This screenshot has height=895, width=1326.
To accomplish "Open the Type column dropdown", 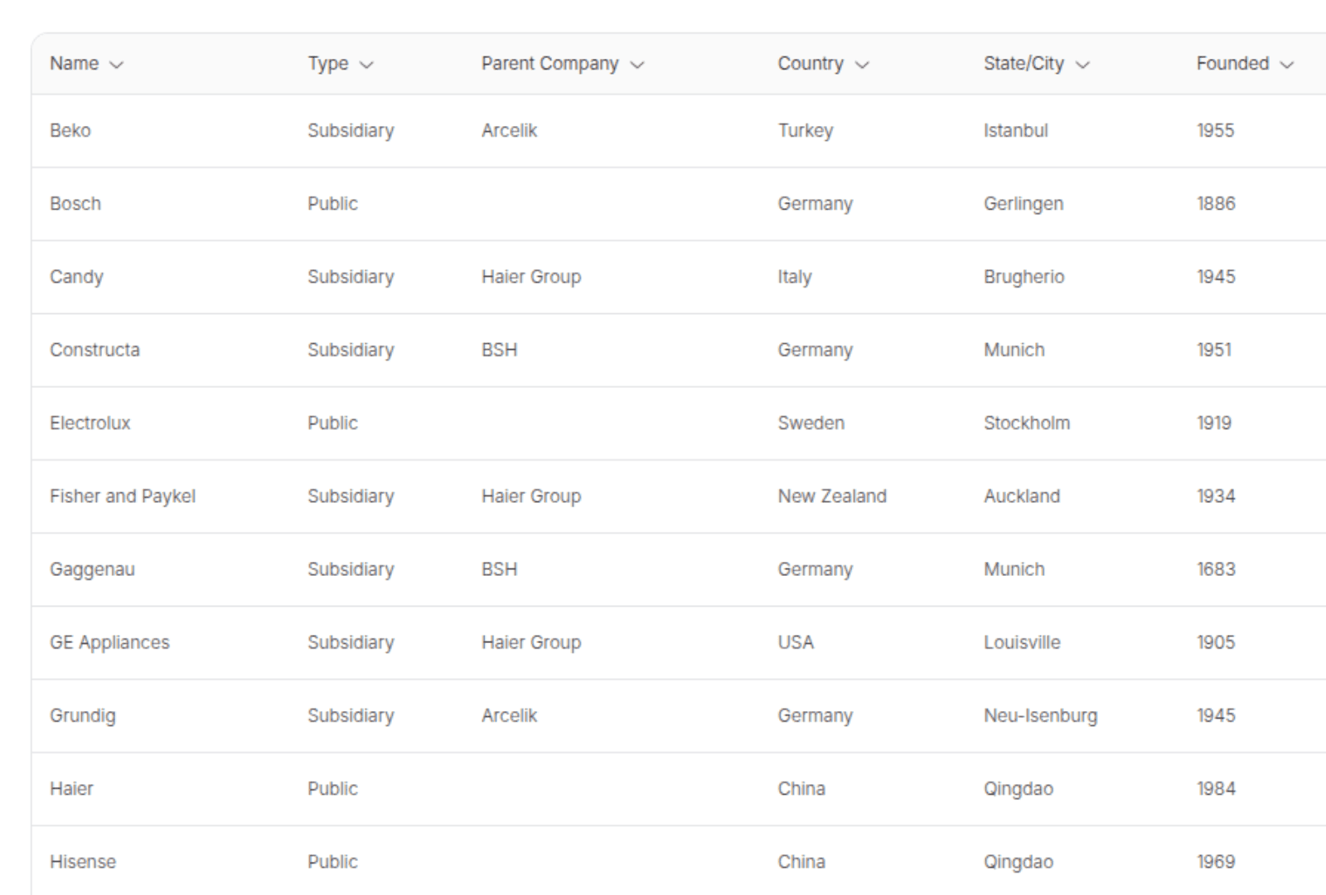I will pyautogui.click(x=367, y=63).
